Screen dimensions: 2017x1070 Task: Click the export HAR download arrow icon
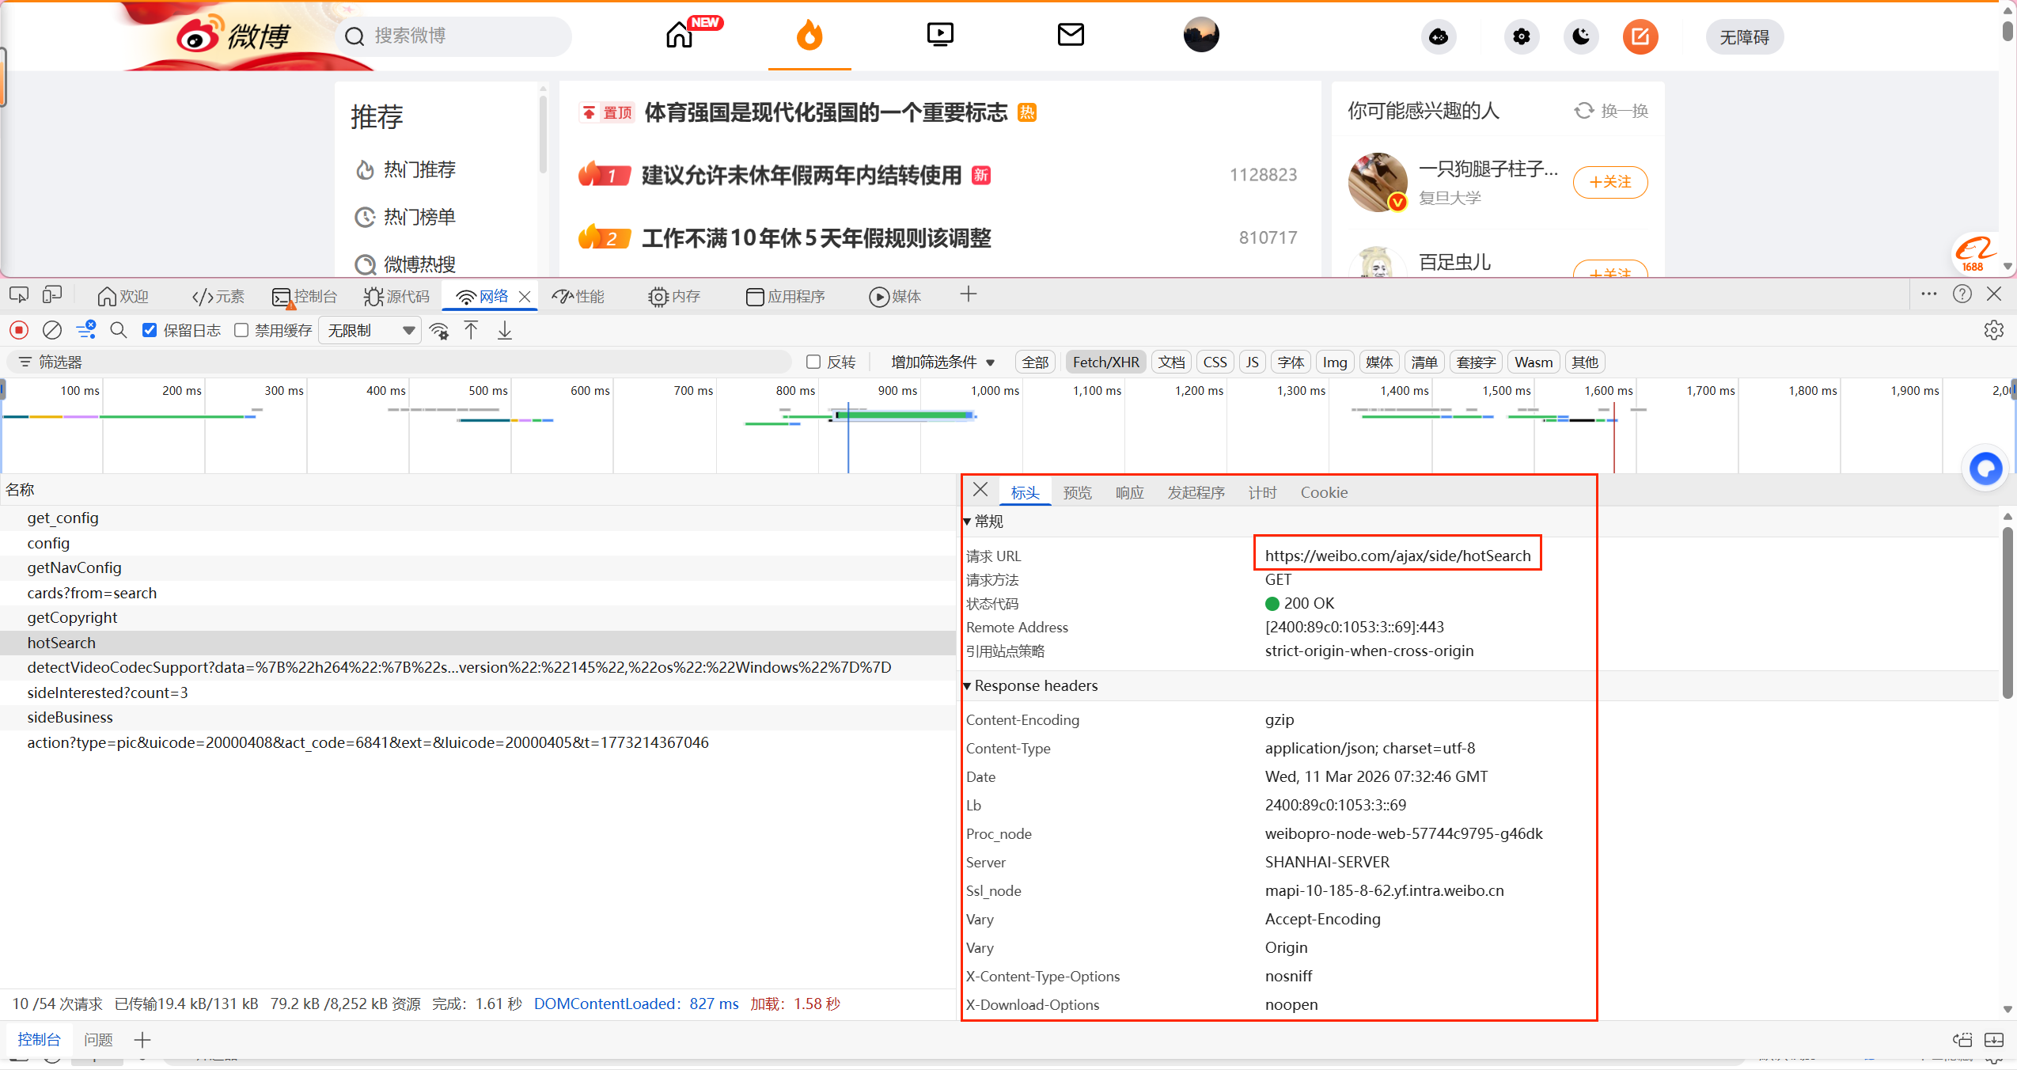tap(505, 330)
